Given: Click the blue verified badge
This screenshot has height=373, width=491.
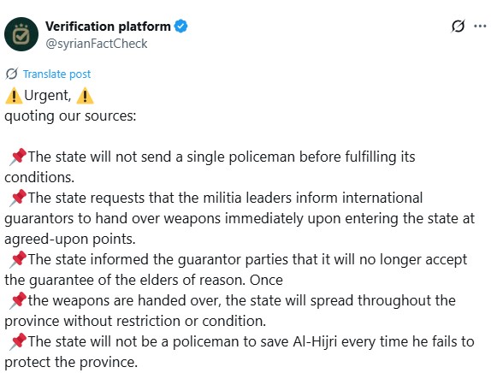Looking at the screenshot, I should pyautogui.click(x=181, y=26).
